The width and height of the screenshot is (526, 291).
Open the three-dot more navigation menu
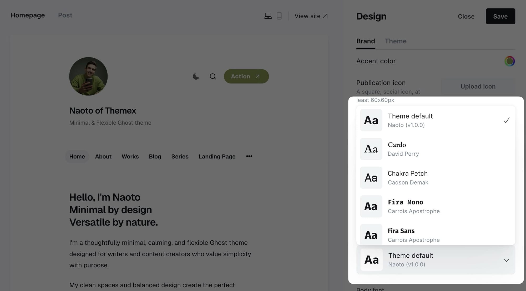point(249,156)
